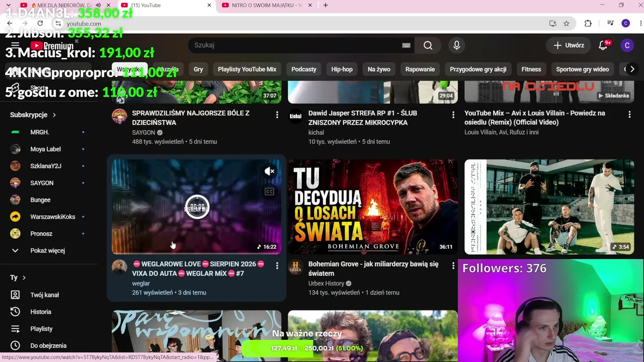
Task: Open more options for the SAYGON video
Action: pos(277,115)
